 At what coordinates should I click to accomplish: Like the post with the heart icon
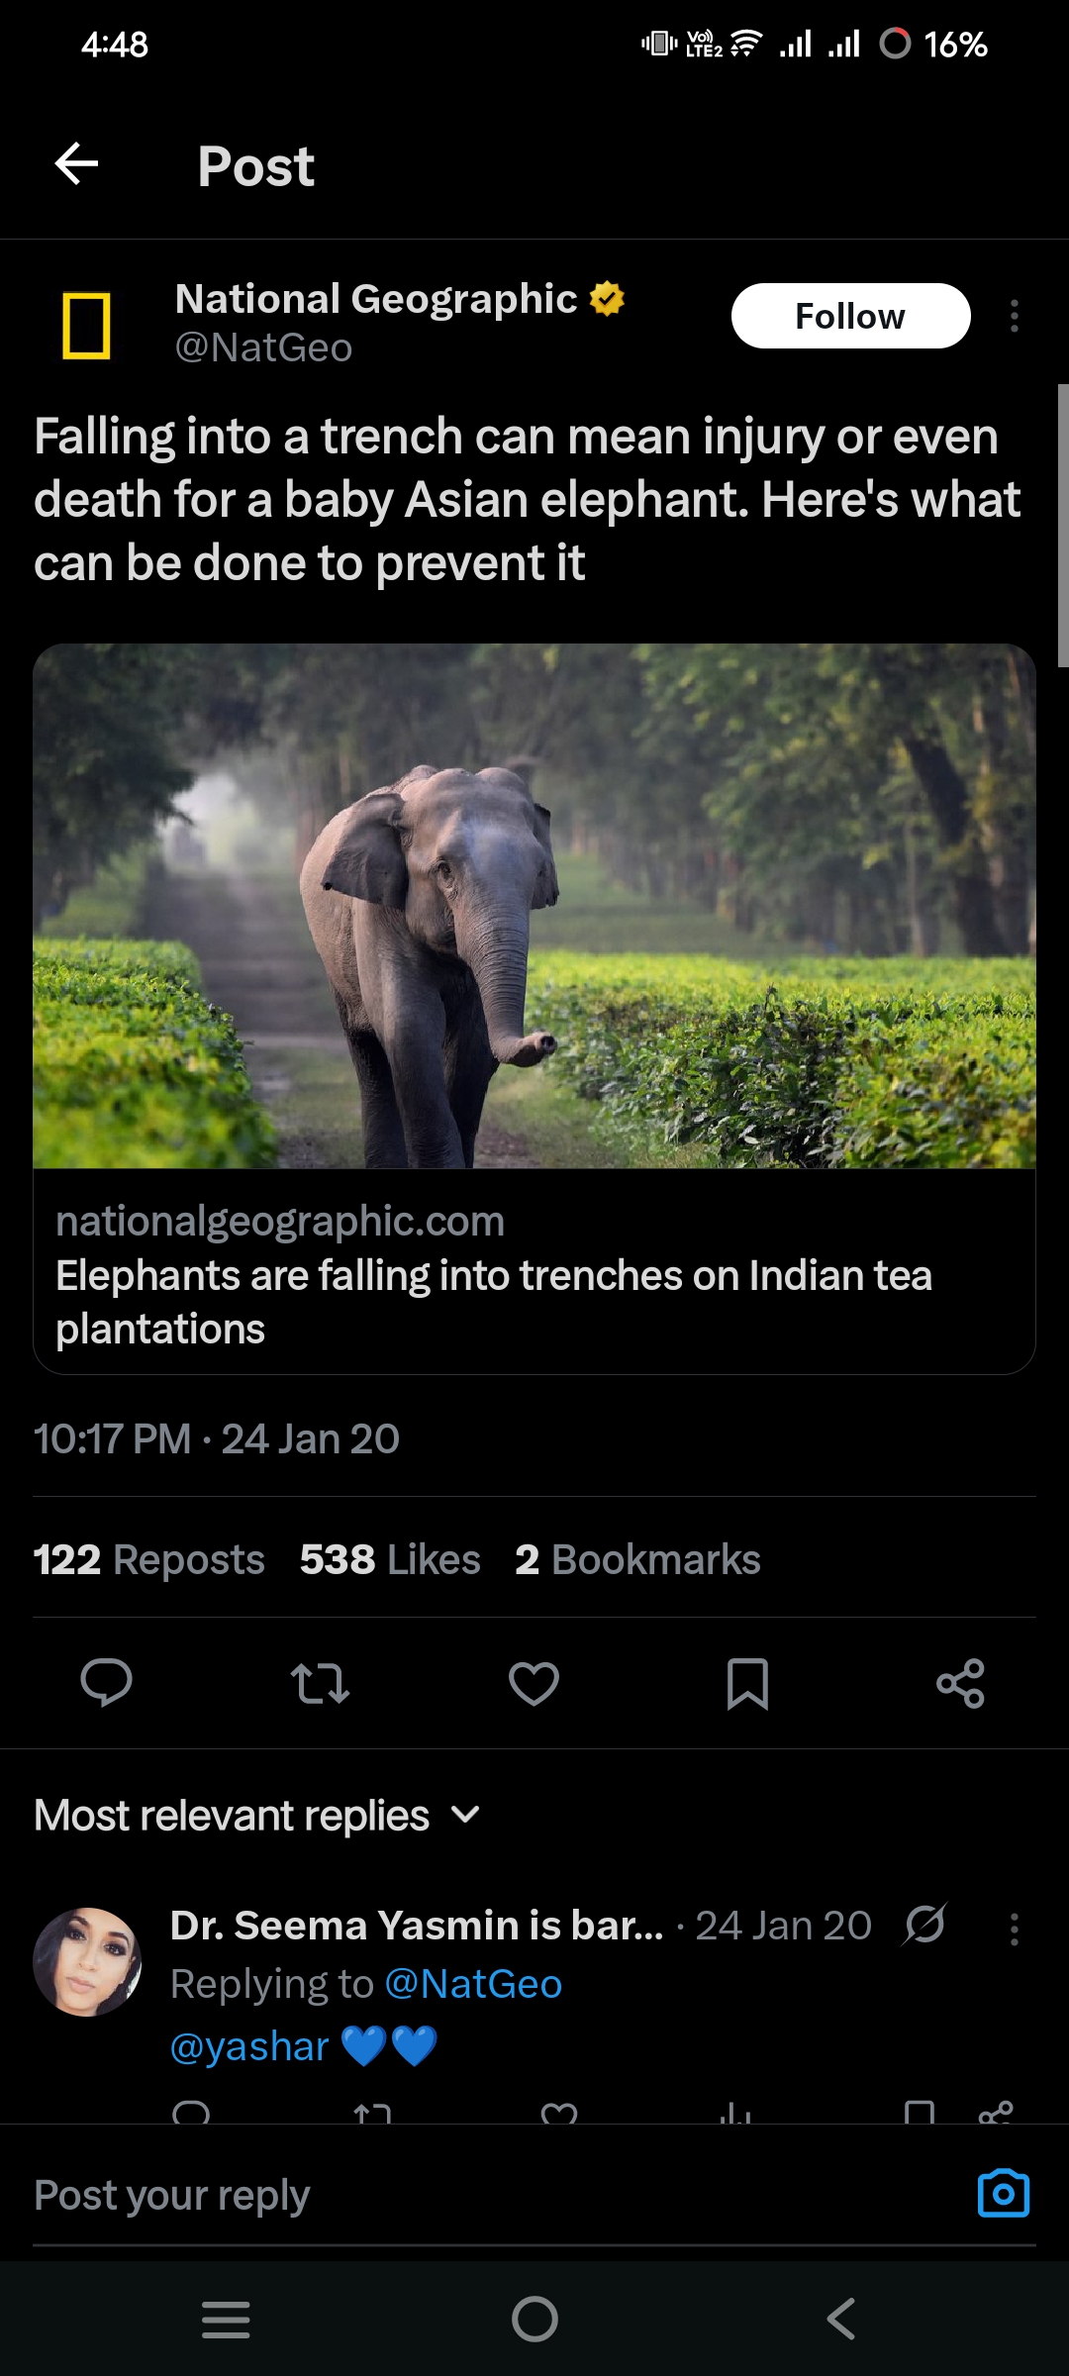534,1682
